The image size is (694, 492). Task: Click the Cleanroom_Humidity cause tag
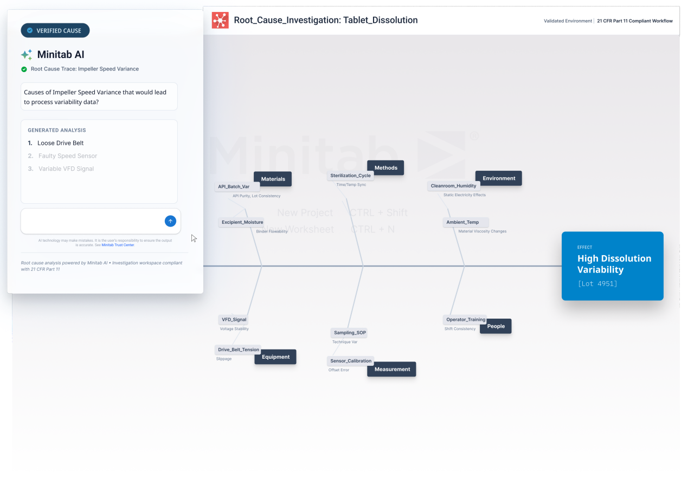click(453, 186)
